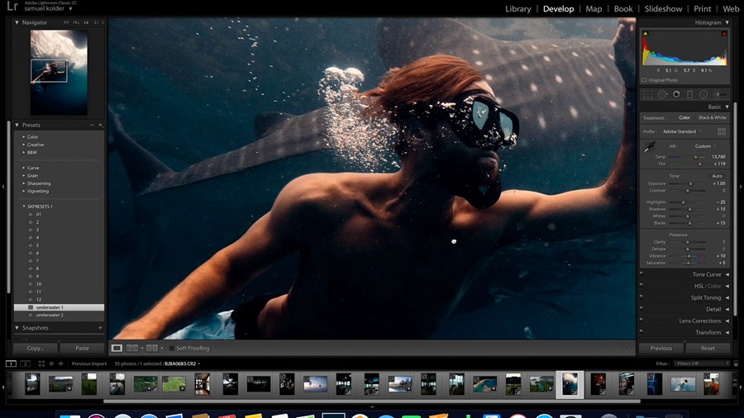
Task: Switch to the Library module
Action: (x=517, y=8)
